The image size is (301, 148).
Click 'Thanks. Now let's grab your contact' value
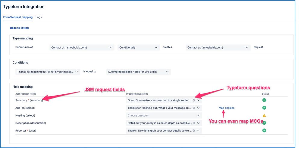pyautogui.click(x=159, y=131)
